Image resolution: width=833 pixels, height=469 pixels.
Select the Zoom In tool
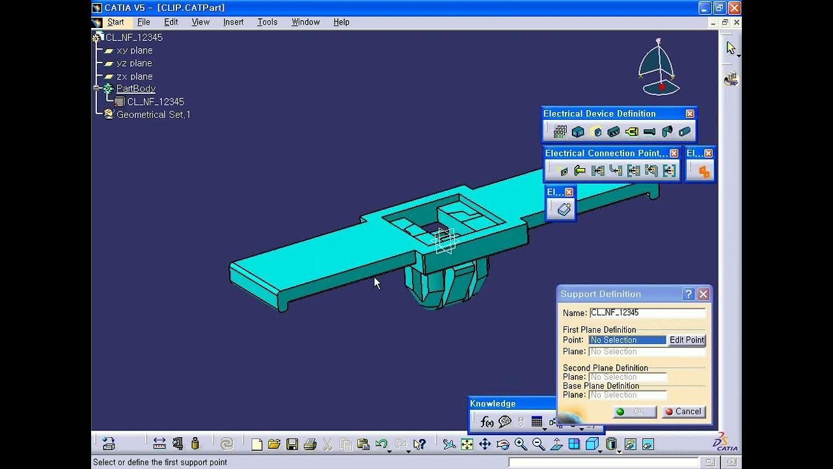[x=520, y=445]
